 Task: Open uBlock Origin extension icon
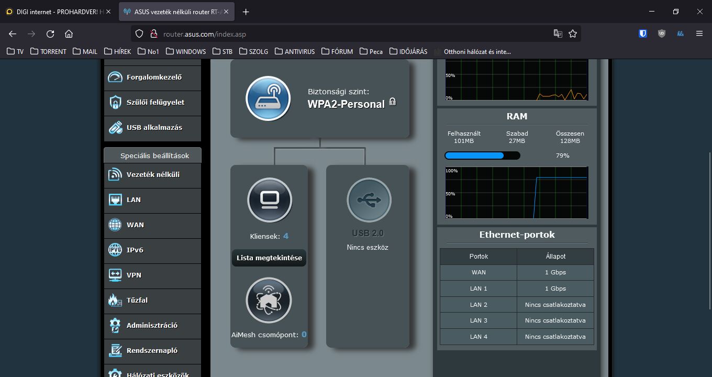point(662,34)
